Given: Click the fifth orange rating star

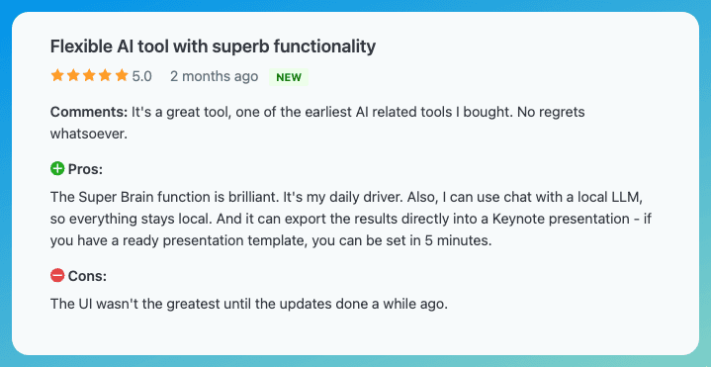Looking at the screenshot, I should 122,76.
